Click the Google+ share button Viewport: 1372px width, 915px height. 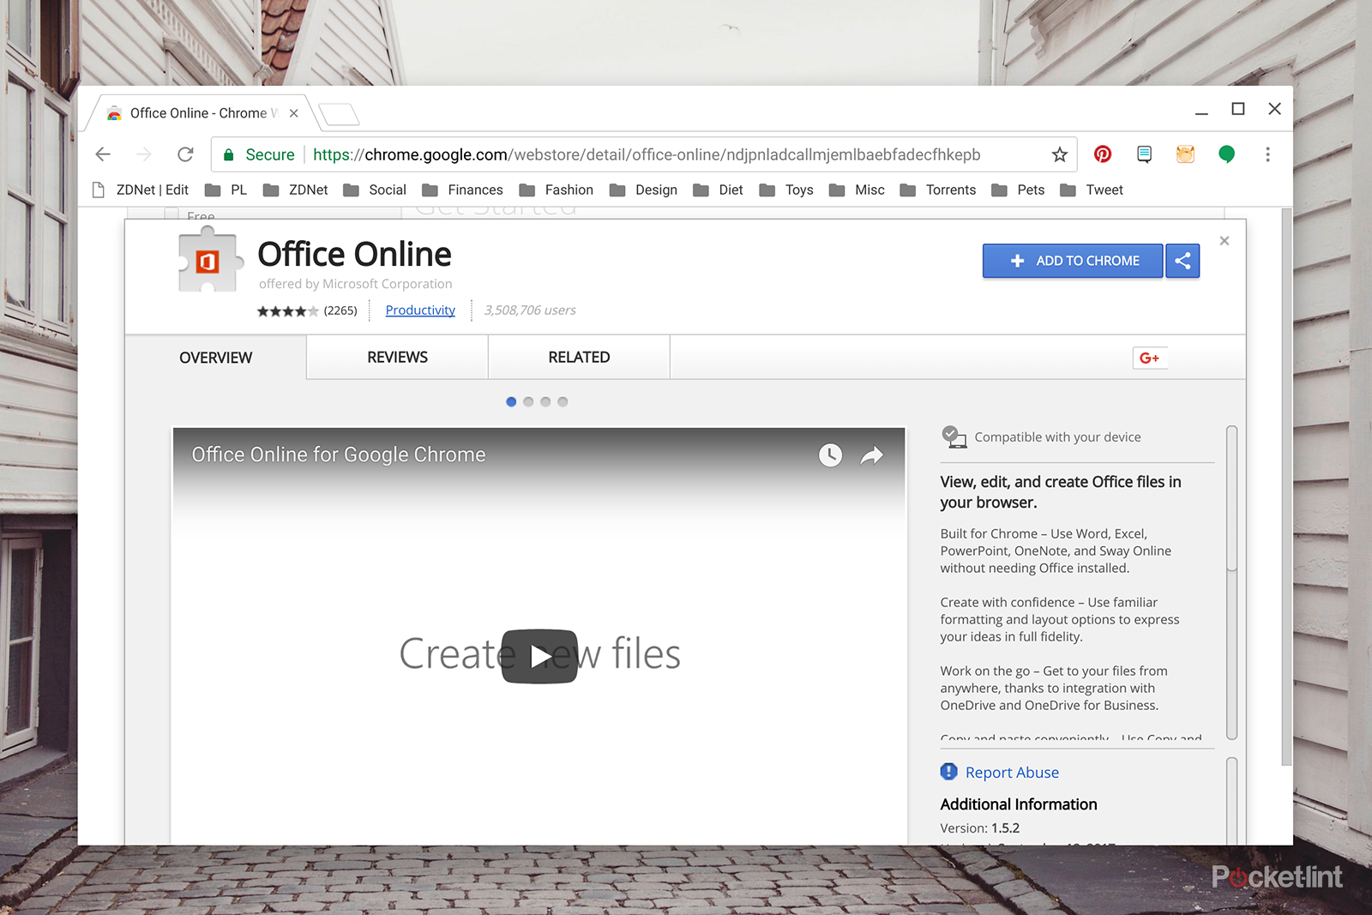(x=1149, y=358)
